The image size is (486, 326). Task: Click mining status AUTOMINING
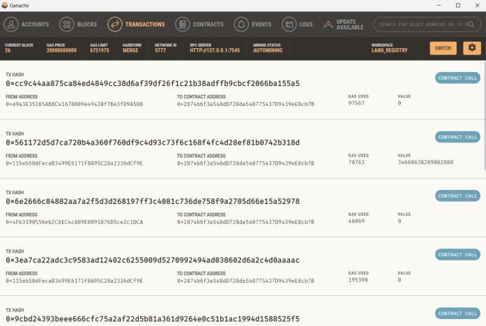click(268, 50)
